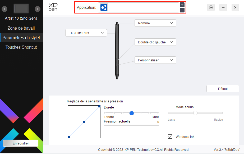
Task: Click the Dureté slider blue handle
Action: tap(131, 113)
